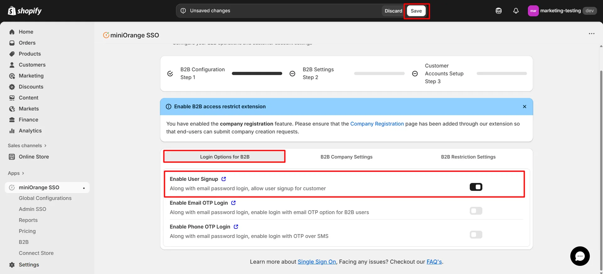603x274 pixels.
Task: Expand Sales channels section
Action: tap(27, 146)
